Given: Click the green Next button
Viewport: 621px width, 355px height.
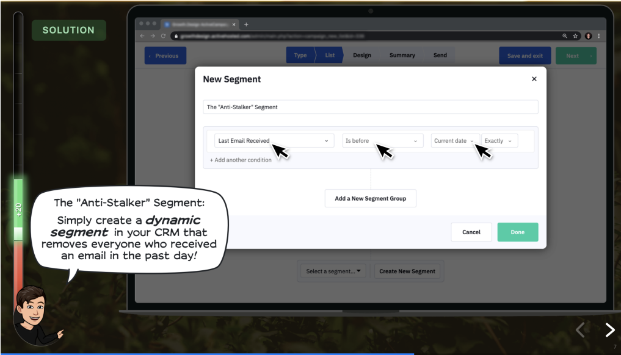Looking at the screenshot, I should [576, 56].
